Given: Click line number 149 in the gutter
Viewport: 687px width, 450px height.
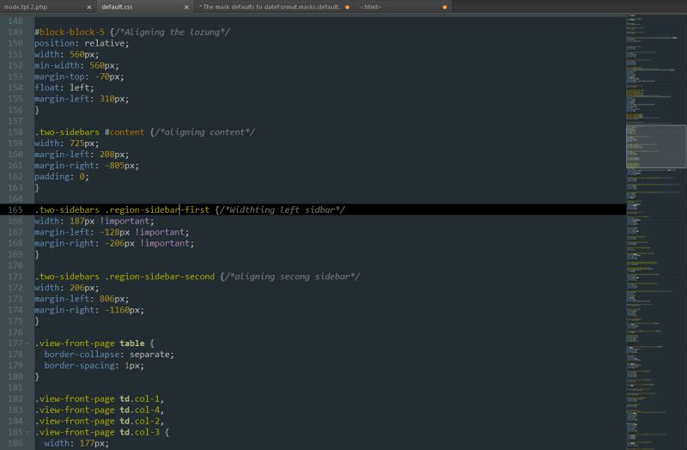Looking at the screenshot, I should point(15,32).
